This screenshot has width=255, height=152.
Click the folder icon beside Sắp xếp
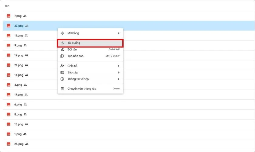(62, 72)
